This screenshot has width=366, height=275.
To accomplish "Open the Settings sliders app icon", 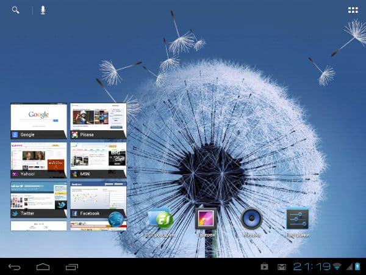I will pyautogui.click(x=298, y=219).
